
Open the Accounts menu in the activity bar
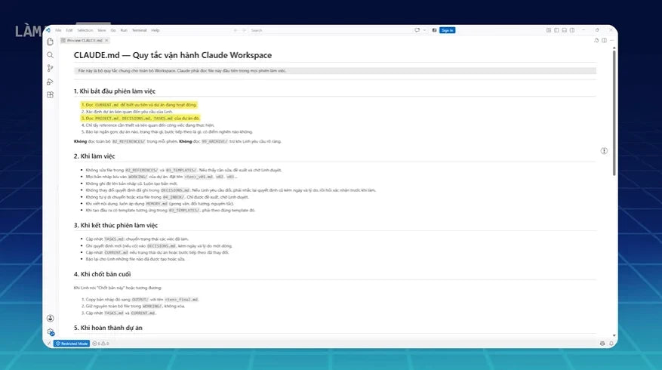51,319
